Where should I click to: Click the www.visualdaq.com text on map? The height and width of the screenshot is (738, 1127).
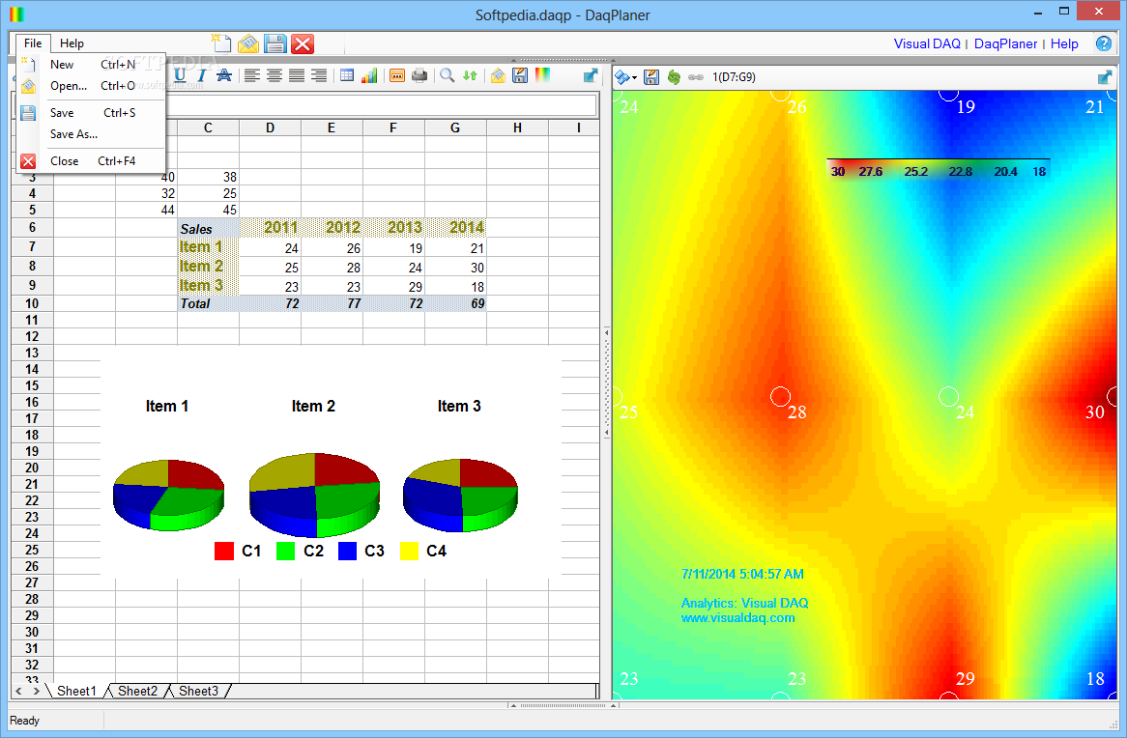[738, 618]
